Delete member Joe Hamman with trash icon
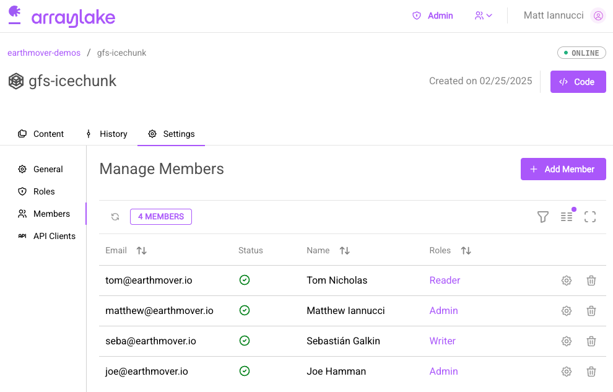 click(x=591, y=372)
